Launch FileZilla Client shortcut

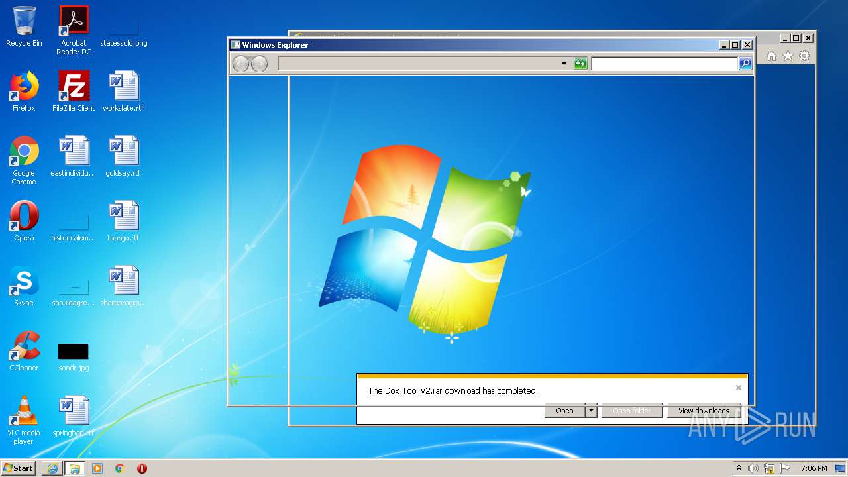pyautogui.click(x=74, y=91)
